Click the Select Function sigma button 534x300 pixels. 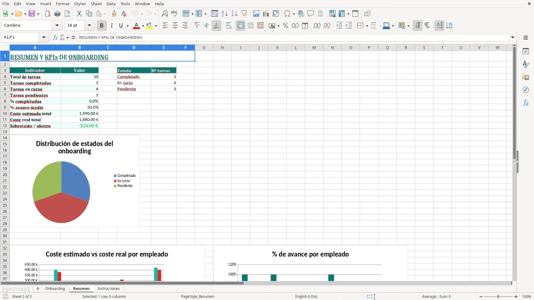[62, 38]
